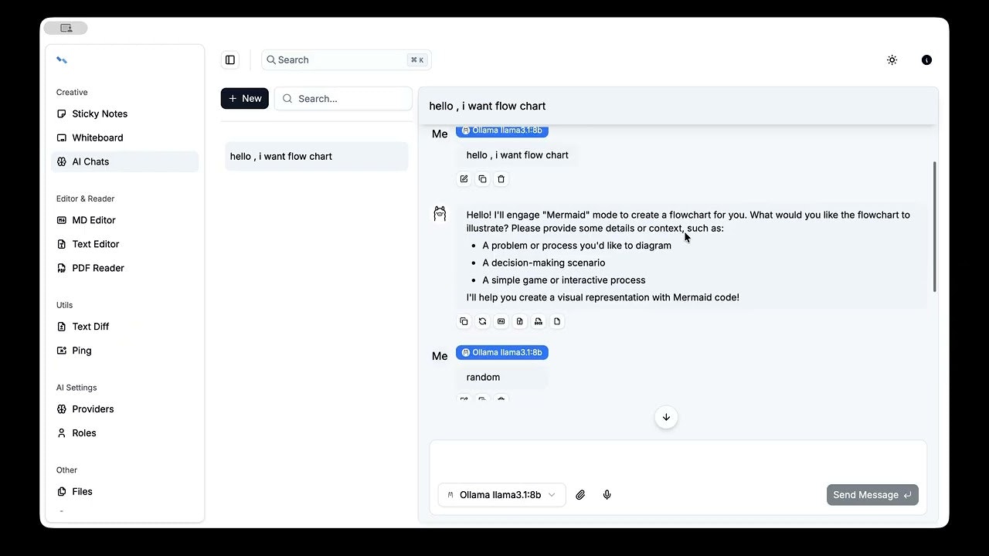Copy the 'hello , i want flow chart' message
The width and height of the screenshot is (989, 556).
click(x=482, y=179)
